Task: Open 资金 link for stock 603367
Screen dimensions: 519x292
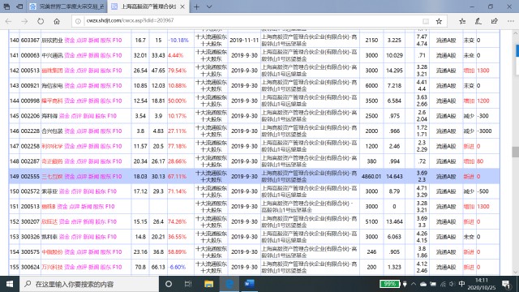Action: pyautogui.click(x=70, y=40)
